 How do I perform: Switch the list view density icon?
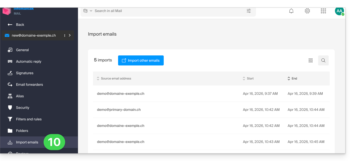311,60
